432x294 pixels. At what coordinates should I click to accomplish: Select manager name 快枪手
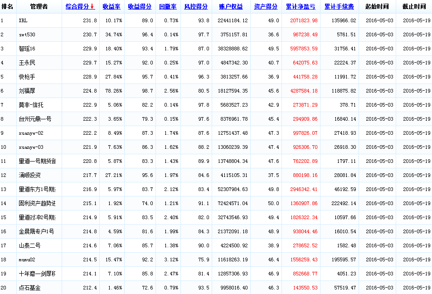tap(27, 77)
